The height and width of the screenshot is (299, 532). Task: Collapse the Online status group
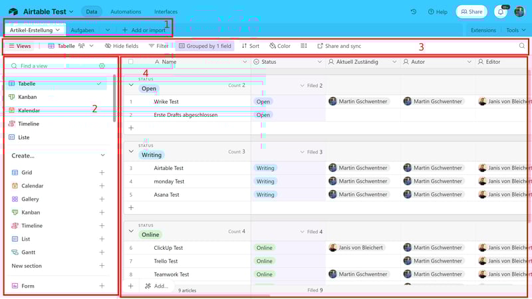coord(131,231)
